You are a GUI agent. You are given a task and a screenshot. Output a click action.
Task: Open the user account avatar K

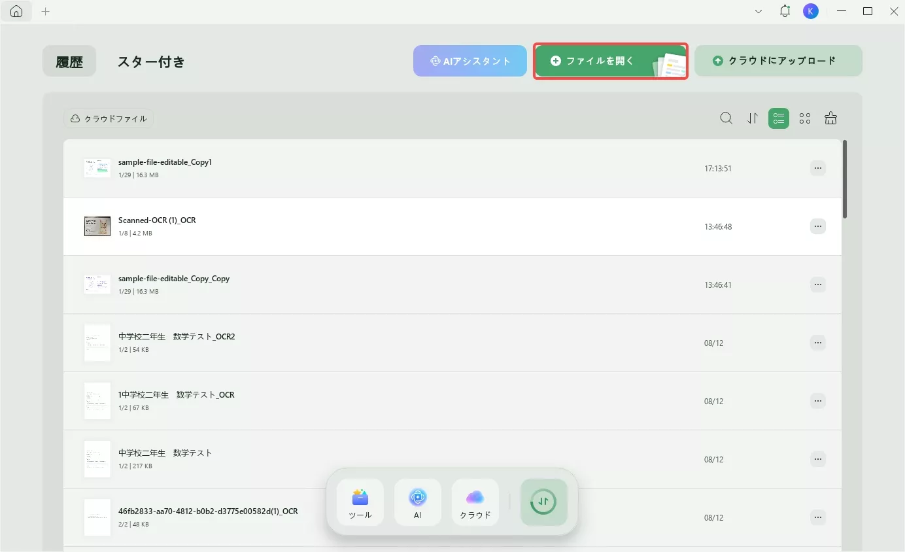(811, 11)
